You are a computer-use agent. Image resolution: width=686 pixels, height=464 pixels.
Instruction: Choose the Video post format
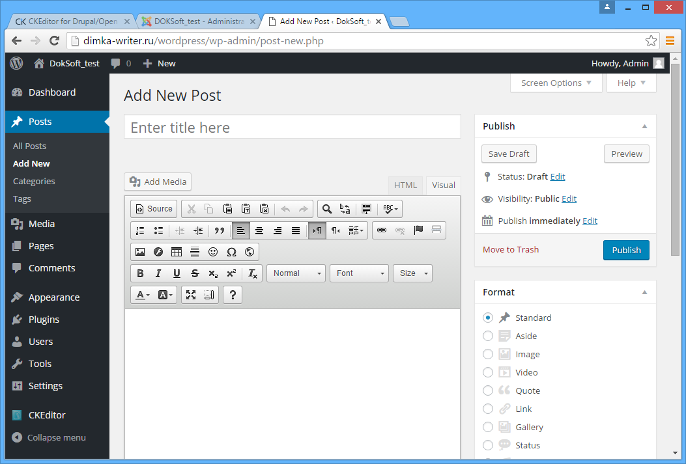click(488, 372)
